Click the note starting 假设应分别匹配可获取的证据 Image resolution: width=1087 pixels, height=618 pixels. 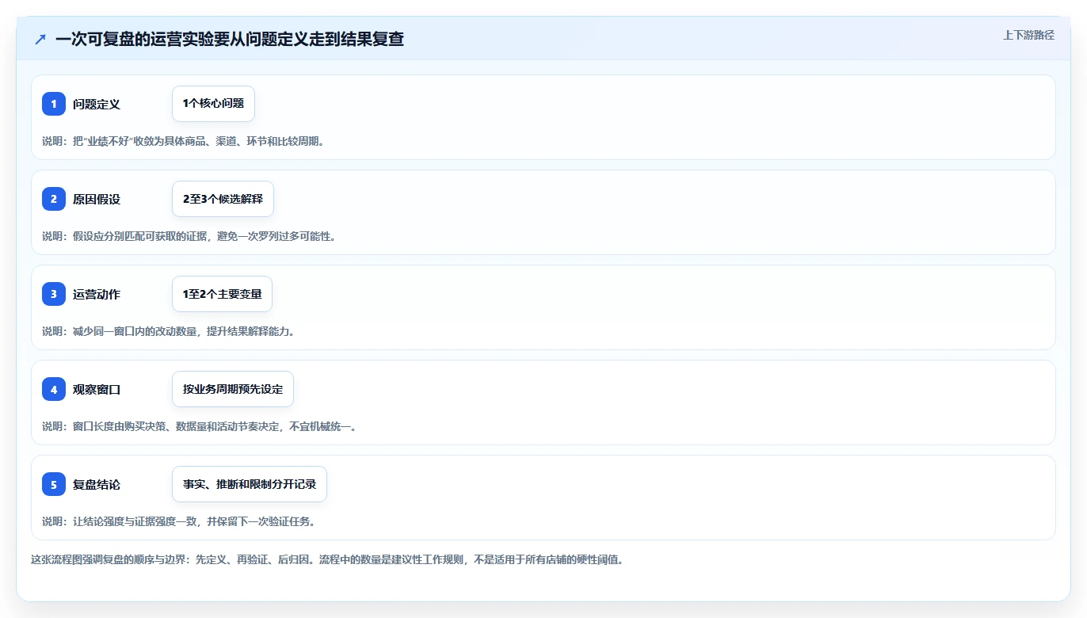[189, 236]
